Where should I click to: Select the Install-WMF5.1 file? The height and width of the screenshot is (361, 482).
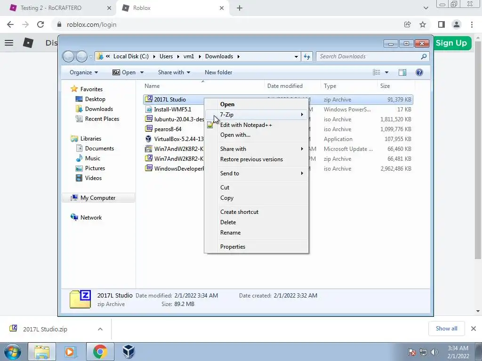click(x=172, y=110)
